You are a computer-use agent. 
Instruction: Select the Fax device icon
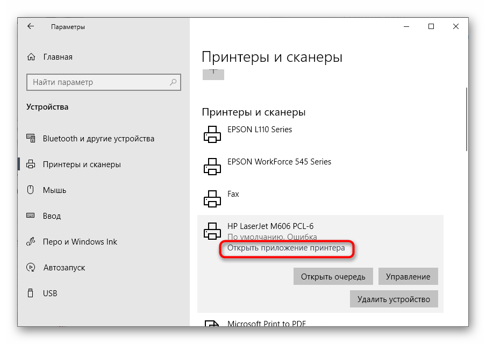(212, 199)
